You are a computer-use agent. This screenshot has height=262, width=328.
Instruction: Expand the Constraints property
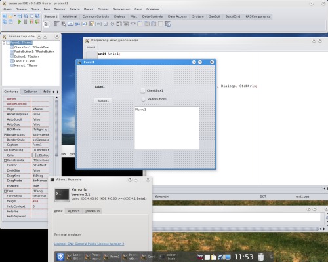point(5,160)
